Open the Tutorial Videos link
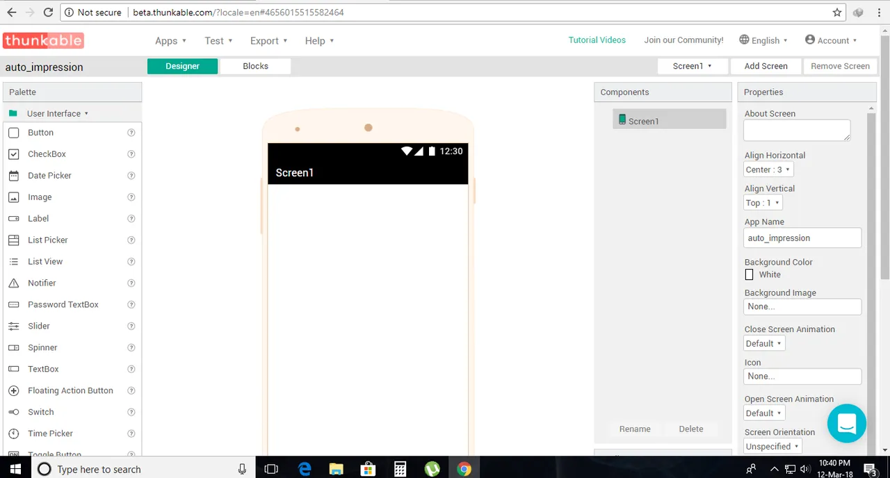This screenshot has height=478, width=890. pos(597,40)
